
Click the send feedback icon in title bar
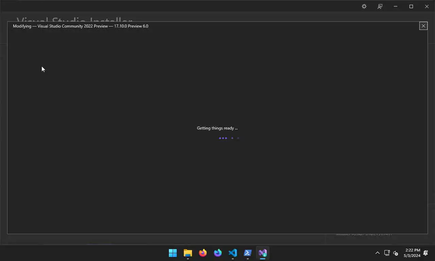(380, 6)
